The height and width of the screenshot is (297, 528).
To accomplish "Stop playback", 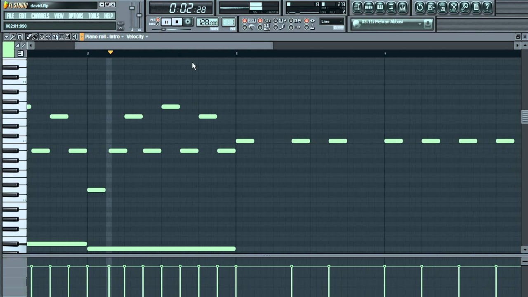I will coord(177,22).
